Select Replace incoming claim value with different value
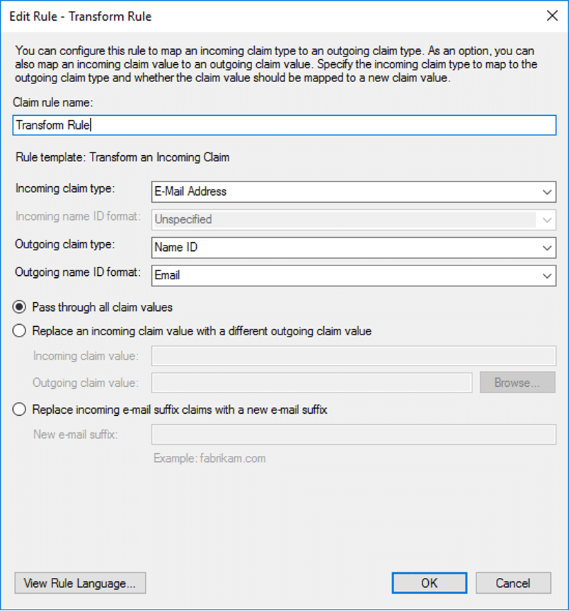Image resolution: width=569 pixels, height=611 pixels. tap(20, 331)
